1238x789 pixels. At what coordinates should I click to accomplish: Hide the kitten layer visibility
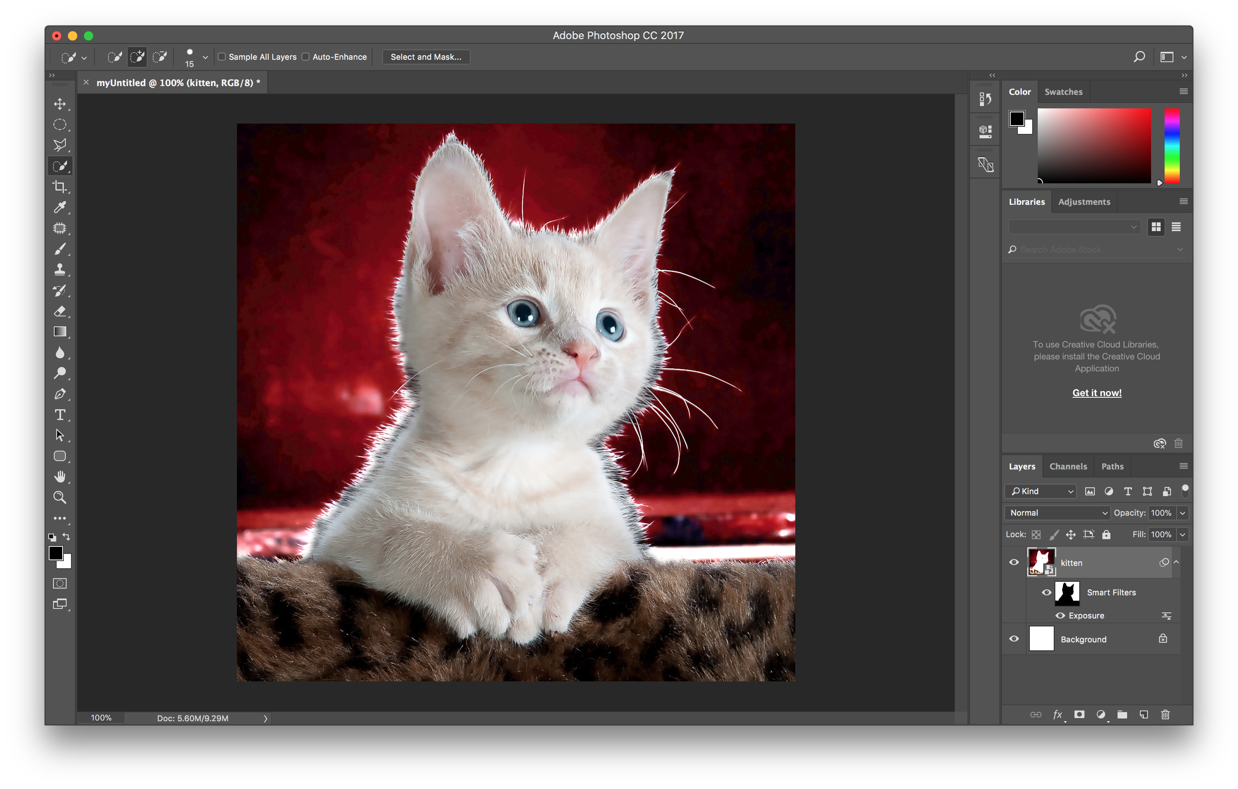pyautogui.click(x=1013, y=563)
